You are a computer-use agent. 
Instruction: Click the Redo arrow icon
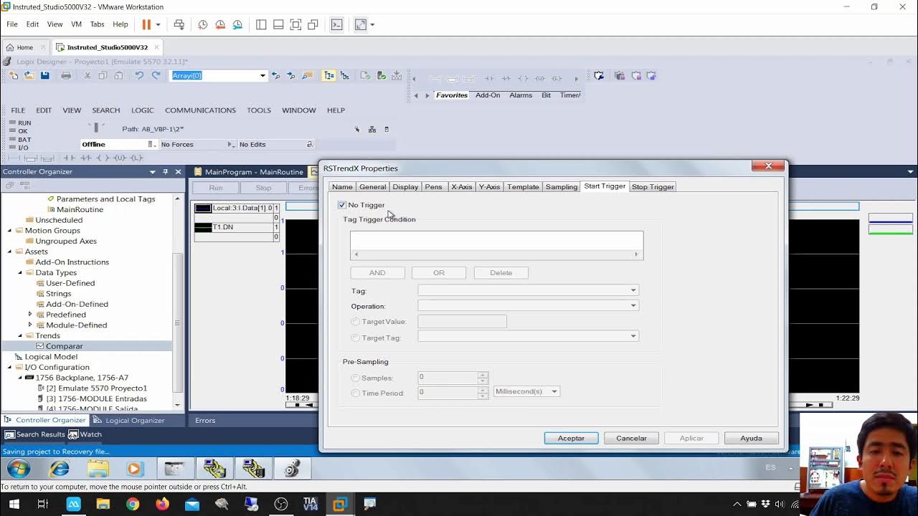[x=156, y=75]
